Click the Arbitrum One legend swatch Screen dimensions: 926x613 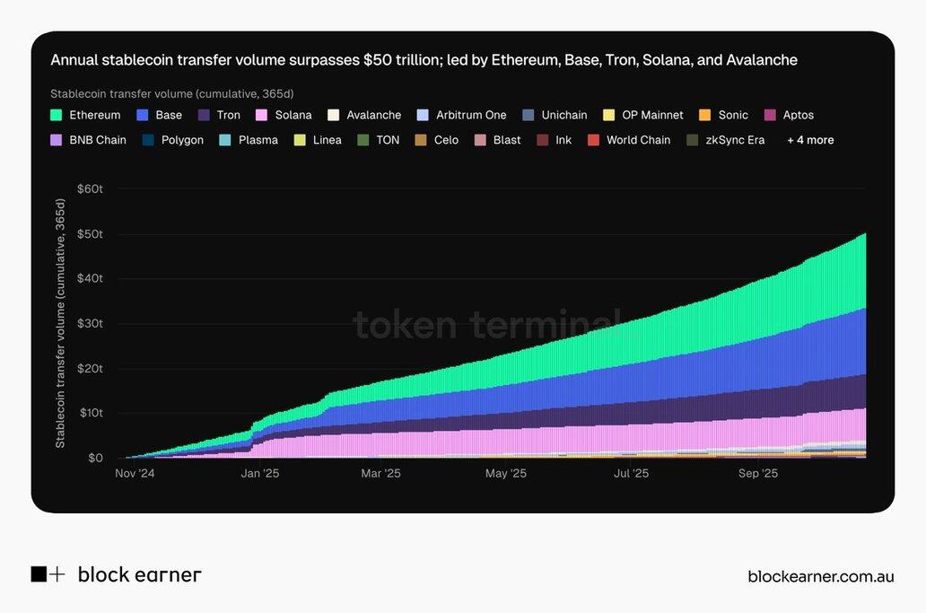[424, 115]
